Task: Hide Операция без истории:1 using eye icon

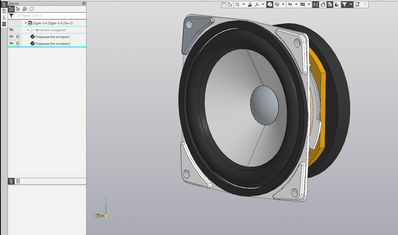Action: pos(11,37)
